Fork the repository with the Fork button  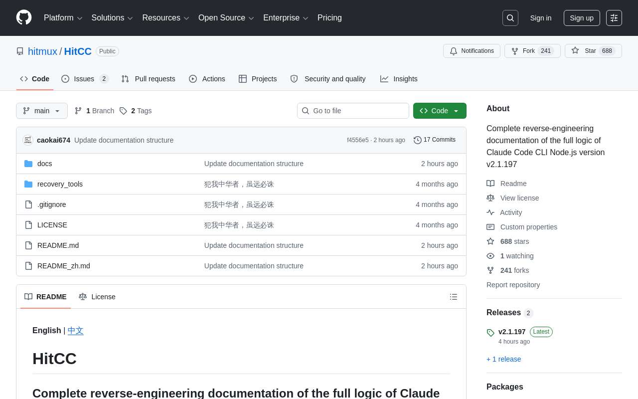(x=532, y=51)
